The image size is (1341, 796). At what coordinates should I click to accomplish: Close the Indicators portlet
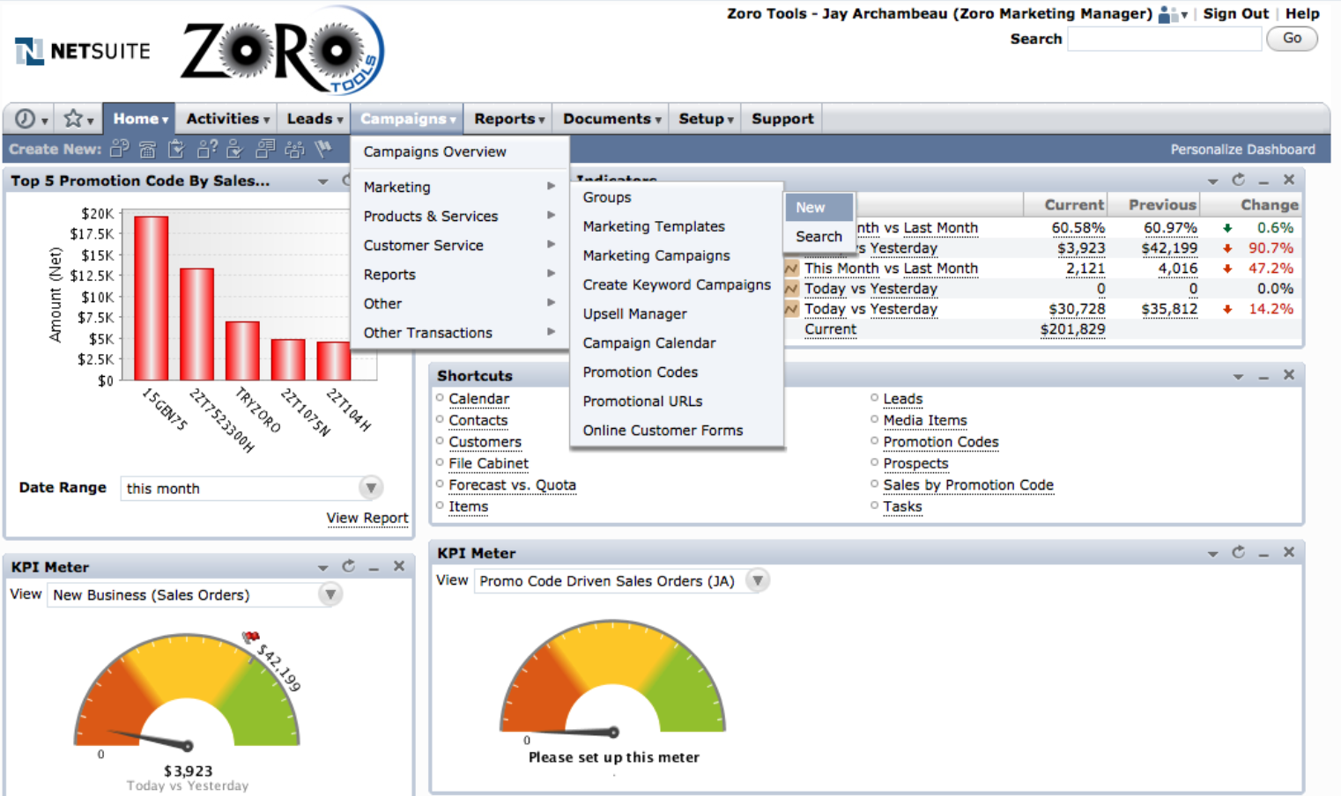[x=1289, y=180]
